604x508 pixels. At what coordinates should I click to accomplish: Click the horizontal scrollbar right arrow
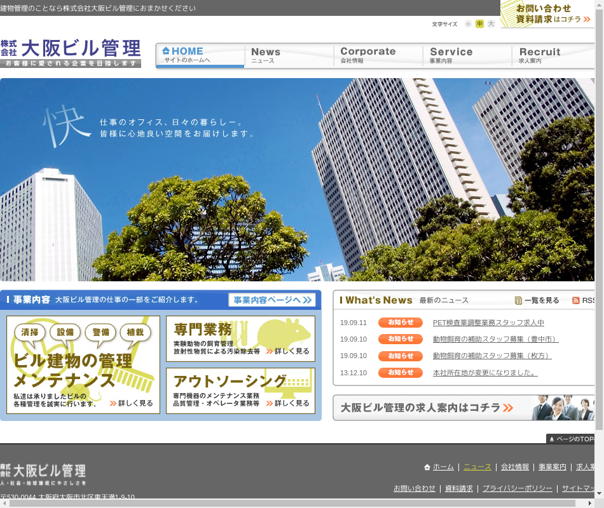(589, 503)
